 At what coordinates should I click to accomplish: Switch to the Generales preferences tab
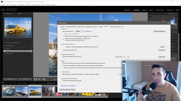pos(62,27)
